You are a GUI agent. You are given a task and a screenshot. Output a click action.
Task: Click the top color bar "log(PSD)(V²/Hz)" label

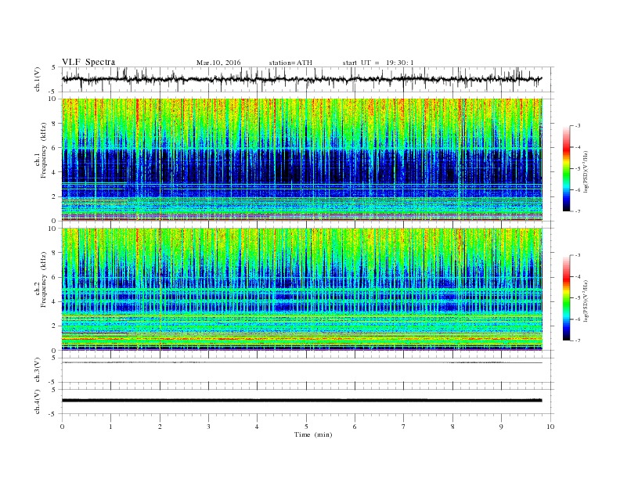pos(586,172)
